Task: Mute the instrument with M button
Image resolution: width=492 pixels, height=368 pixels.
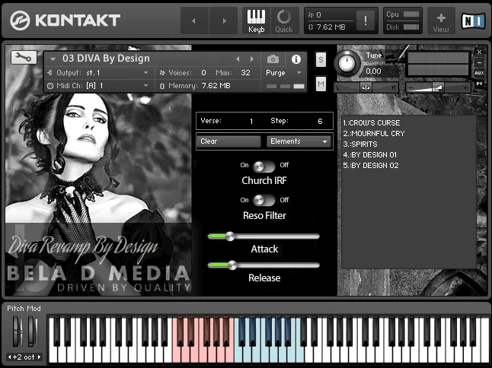Action: 321,84
